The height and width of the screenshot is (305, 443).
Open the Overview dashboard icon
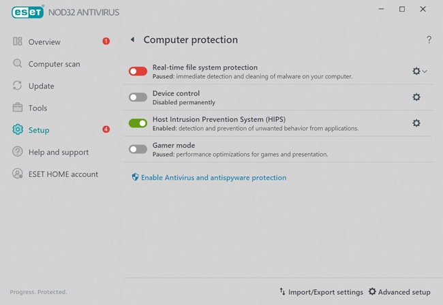18,42
